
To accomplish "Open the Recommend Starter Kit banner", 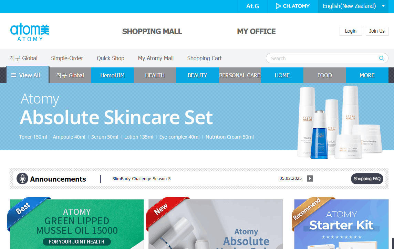I will (x=341, y=224).
